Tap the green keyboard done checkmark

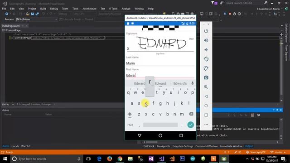(190, 125)
